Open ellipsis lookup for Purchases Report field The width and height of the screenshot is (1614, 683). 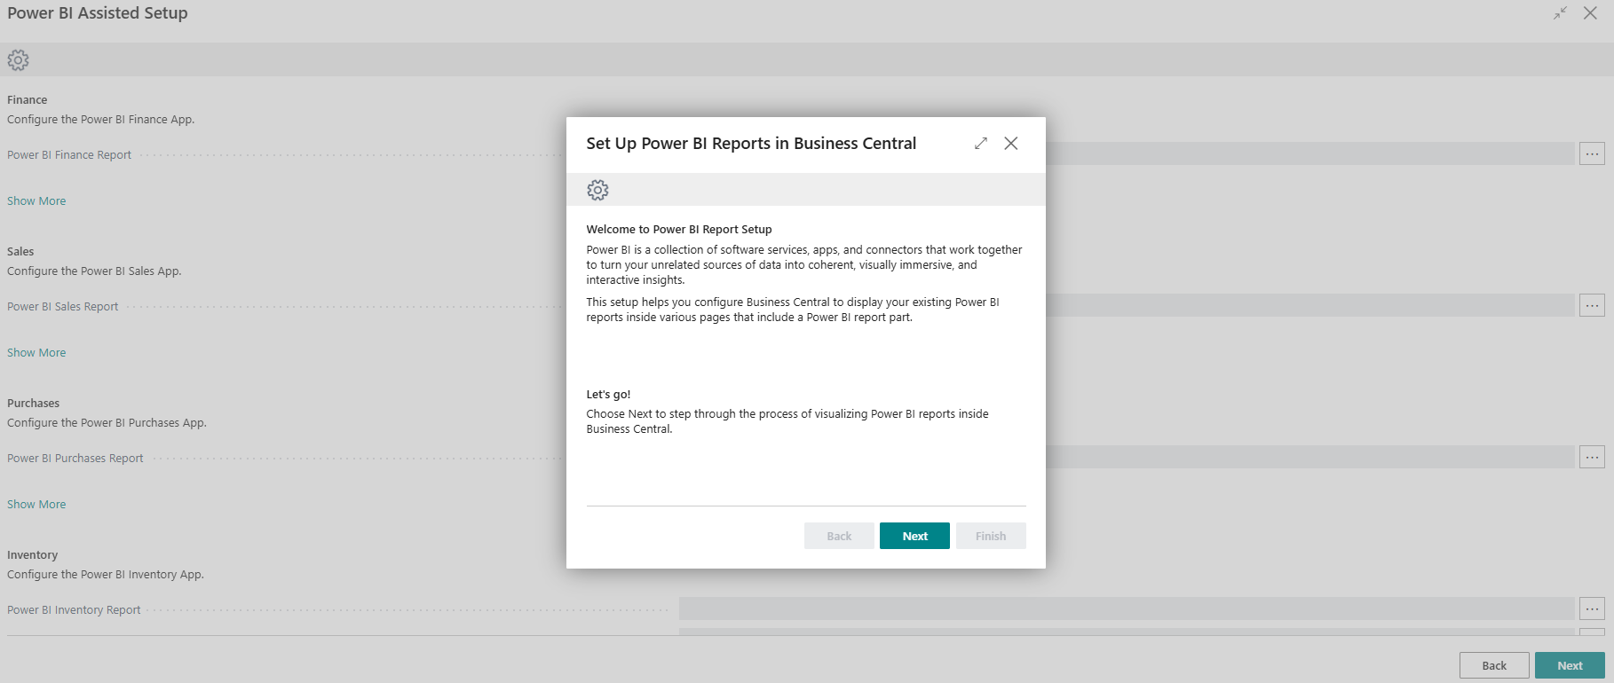1592,457
